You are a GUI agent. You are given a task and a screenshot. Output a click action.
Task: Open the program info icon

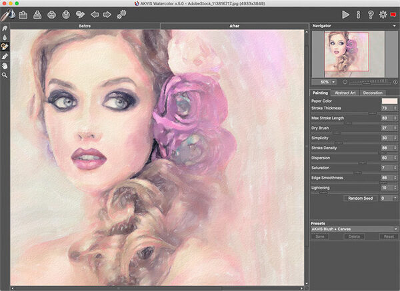tap(358, 13)
